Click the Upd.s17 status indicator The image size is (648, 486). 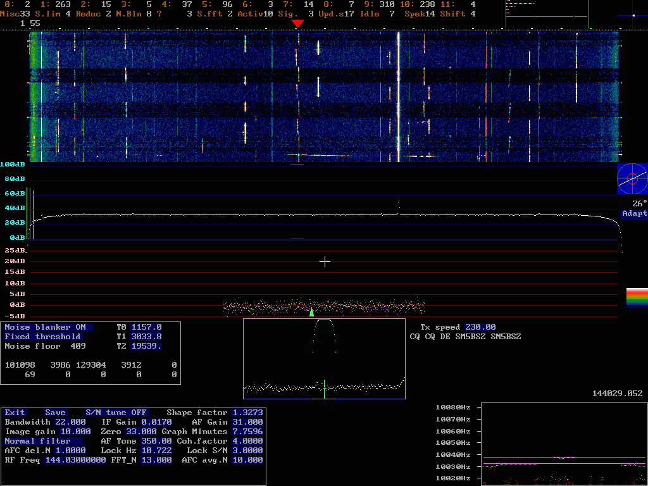tap(337, 14)
